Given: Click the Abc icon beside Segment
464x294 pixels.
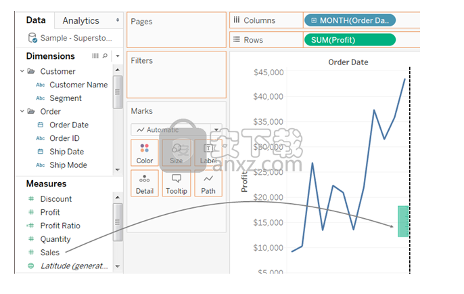Looking at the screenshot, I should (x=41, y=98).
